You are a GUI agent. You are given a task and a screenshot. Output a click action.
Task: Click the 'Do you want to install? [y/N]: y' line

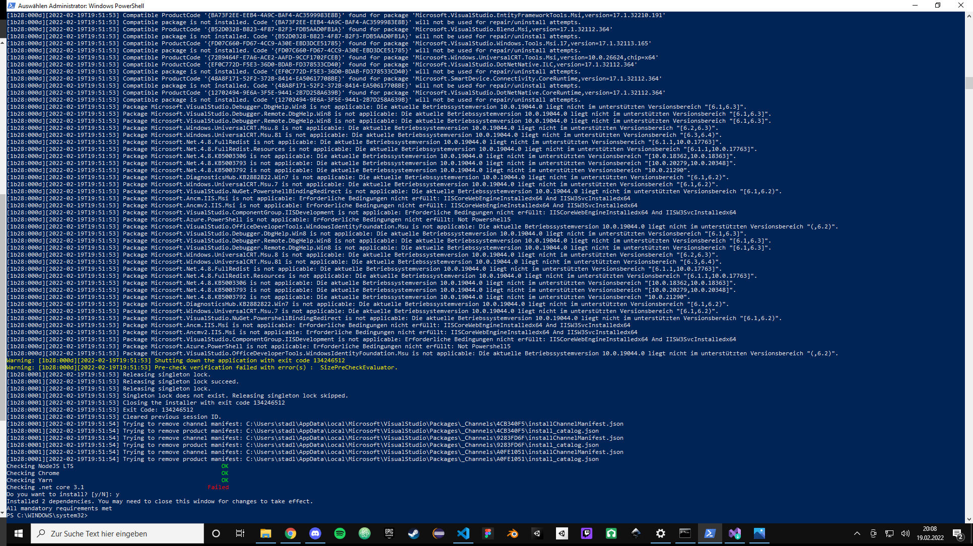point(63,494)
